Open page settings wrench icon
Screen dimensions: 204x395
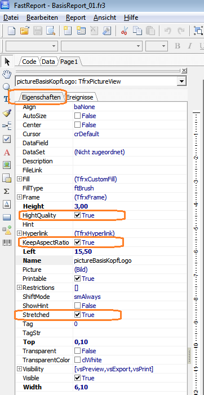click(x=107, y=31)
